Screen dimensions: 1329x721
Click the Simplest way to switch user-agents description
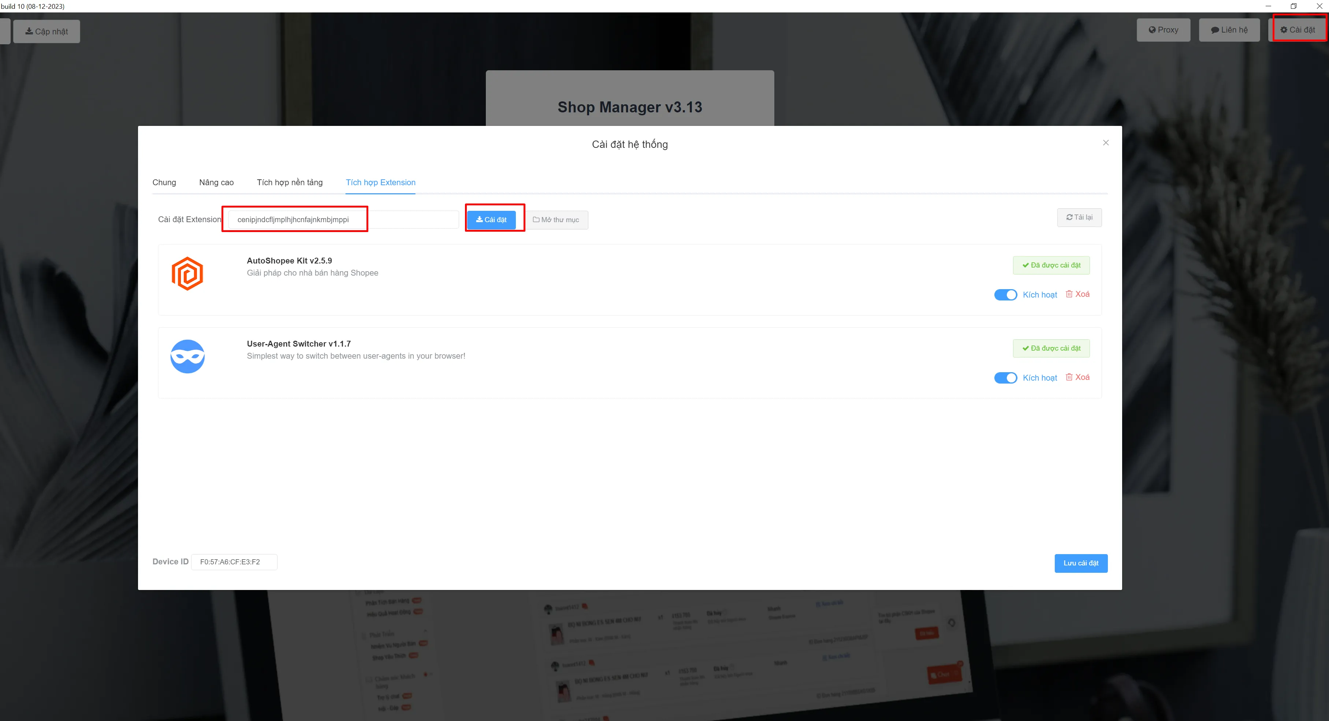tap(356, 356)
